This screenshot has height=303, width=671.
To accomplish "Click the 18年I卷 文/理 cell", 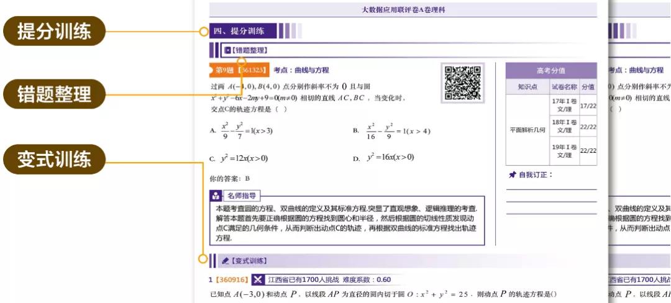I will (x=564, y=126).
